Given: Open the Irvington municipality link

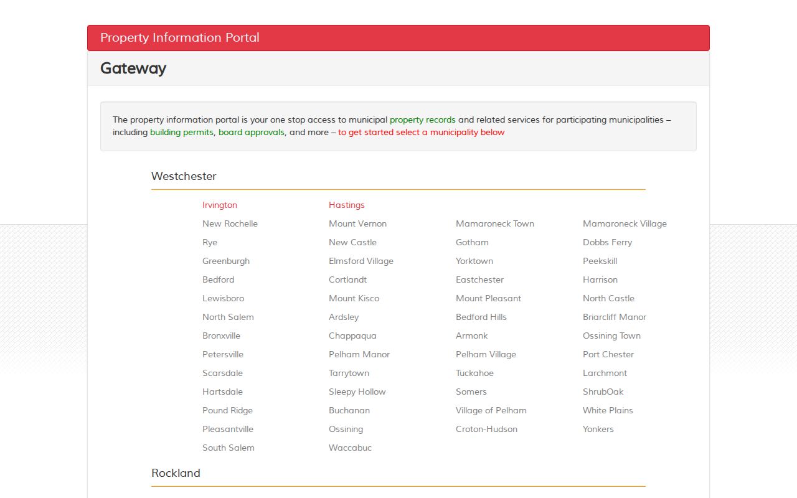Looking at the screenshot, I should tap(220, 205).
